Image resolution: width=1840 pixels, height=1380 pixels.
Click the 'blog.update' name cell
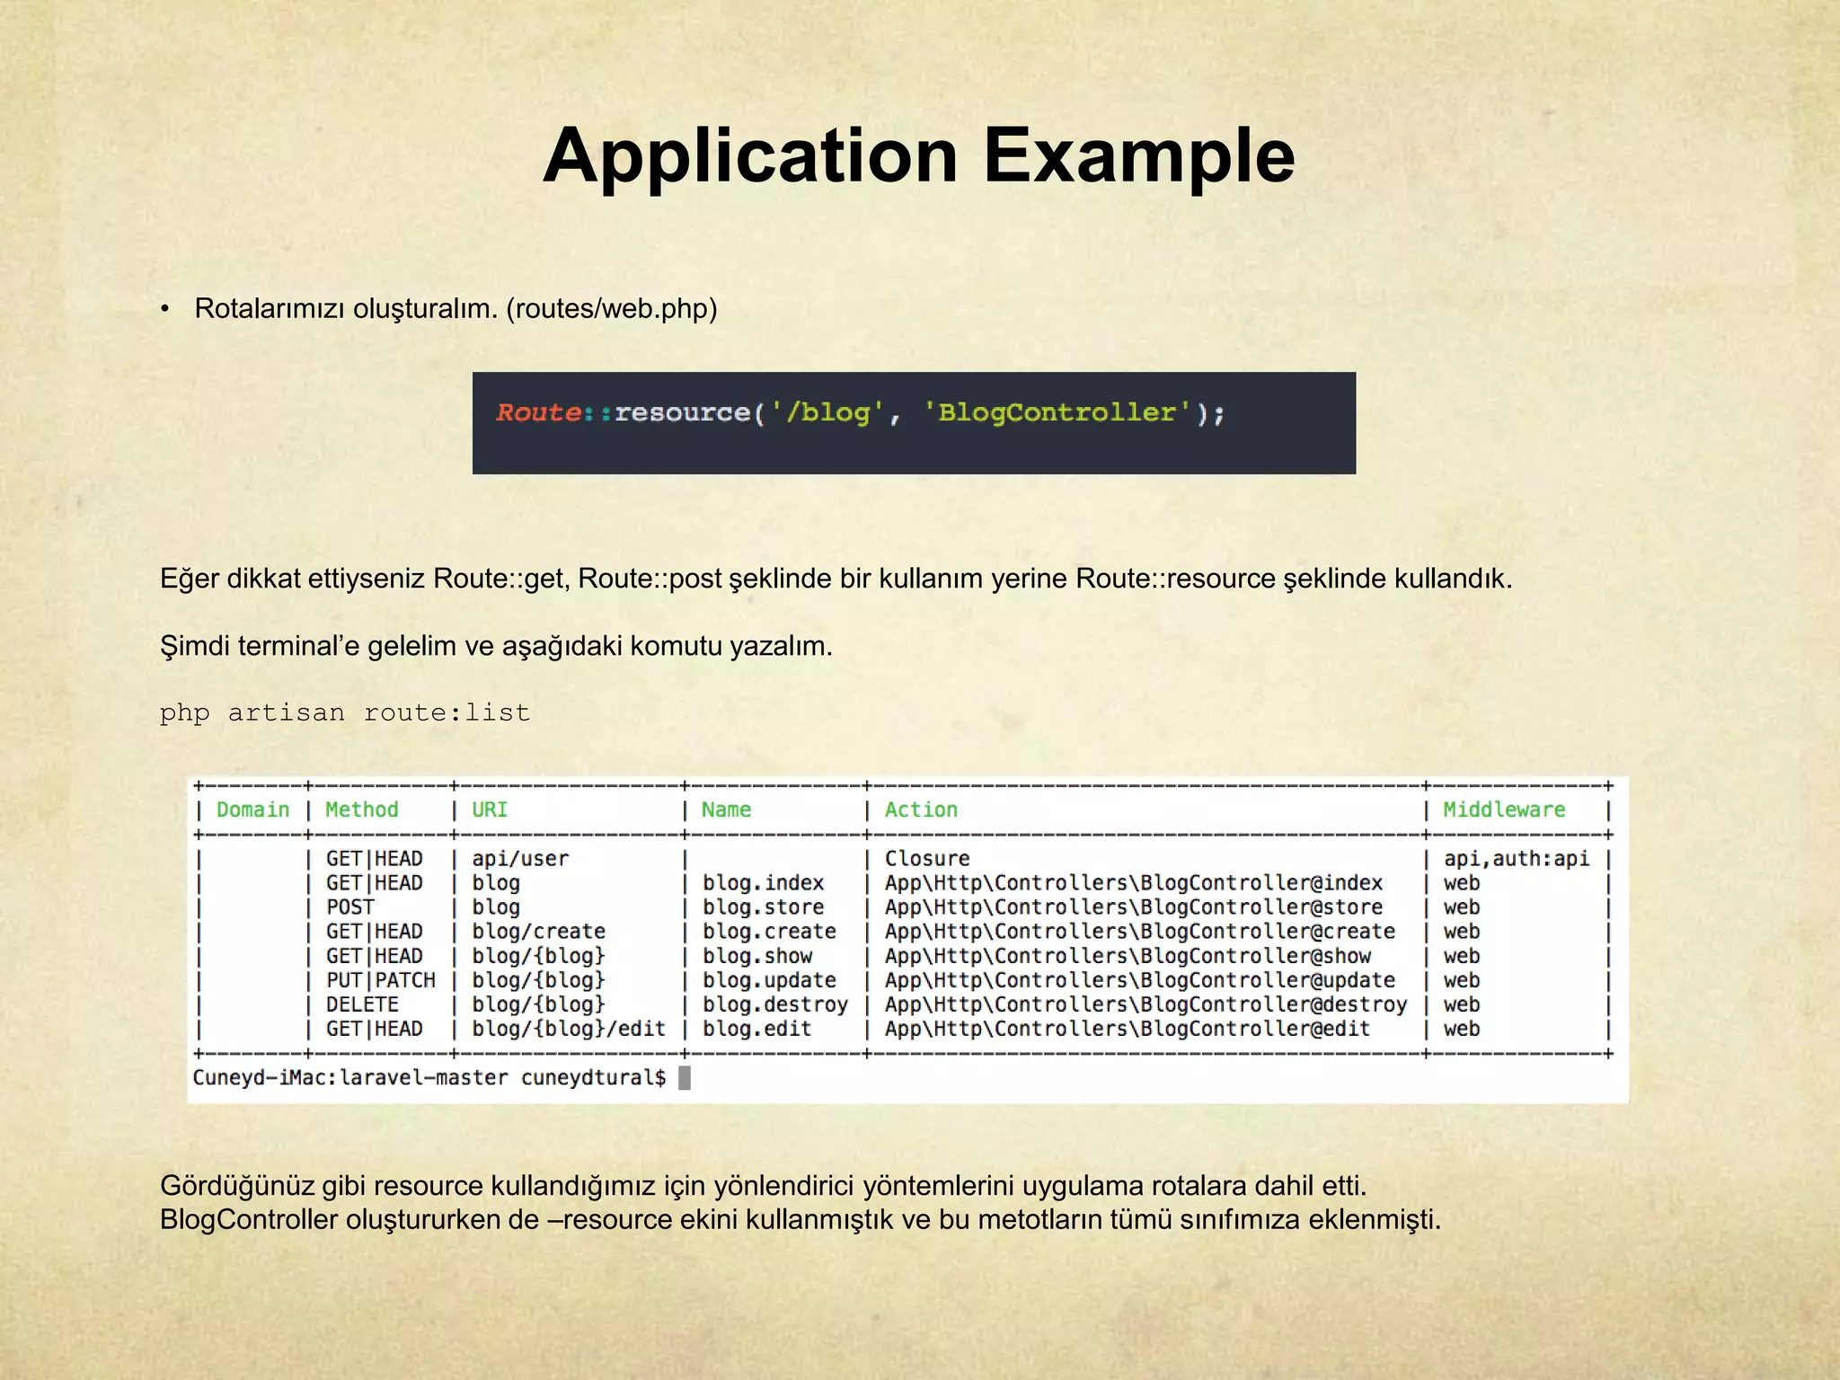pos(769,980)
